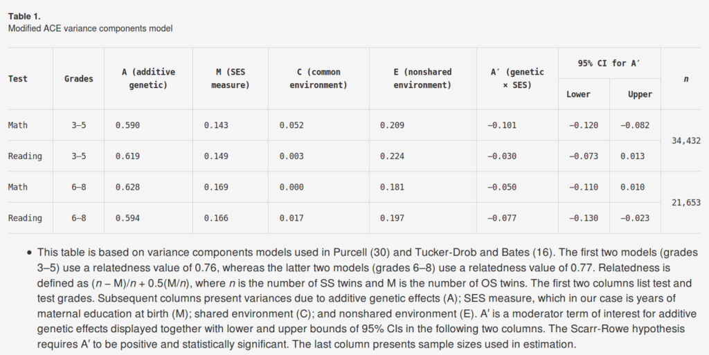Click the −0.101 genetic × SES value
The image size is (709, 355).
tap(501, 125)
